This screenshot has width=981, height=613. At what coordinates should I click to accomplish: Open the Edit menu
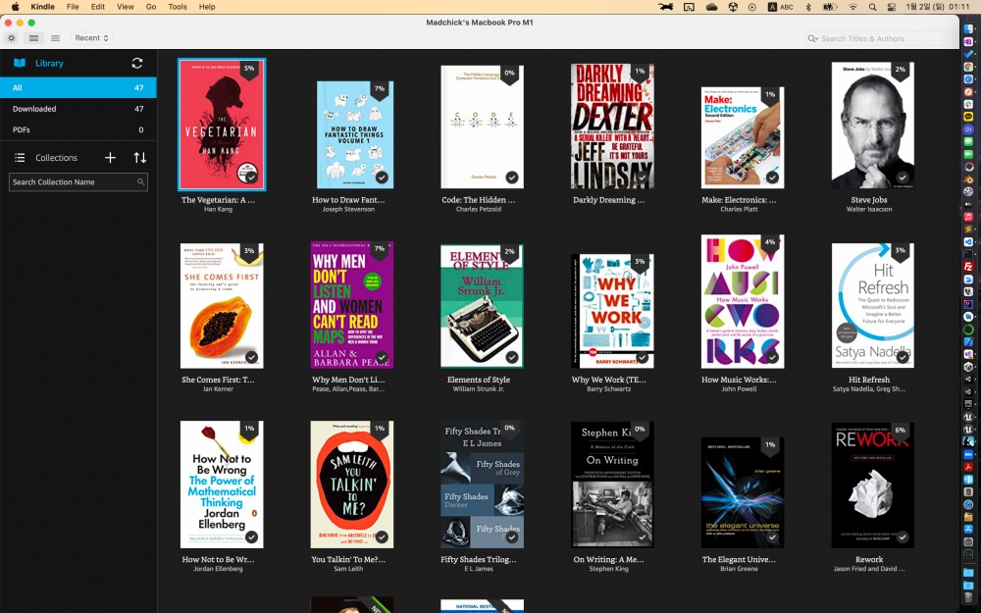(x=97, y=7)
